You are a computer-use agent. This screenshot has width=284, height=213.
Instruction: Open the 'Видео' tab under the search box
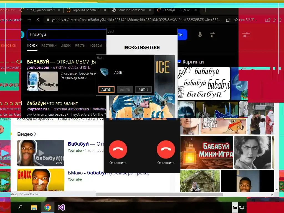point(66,45)
